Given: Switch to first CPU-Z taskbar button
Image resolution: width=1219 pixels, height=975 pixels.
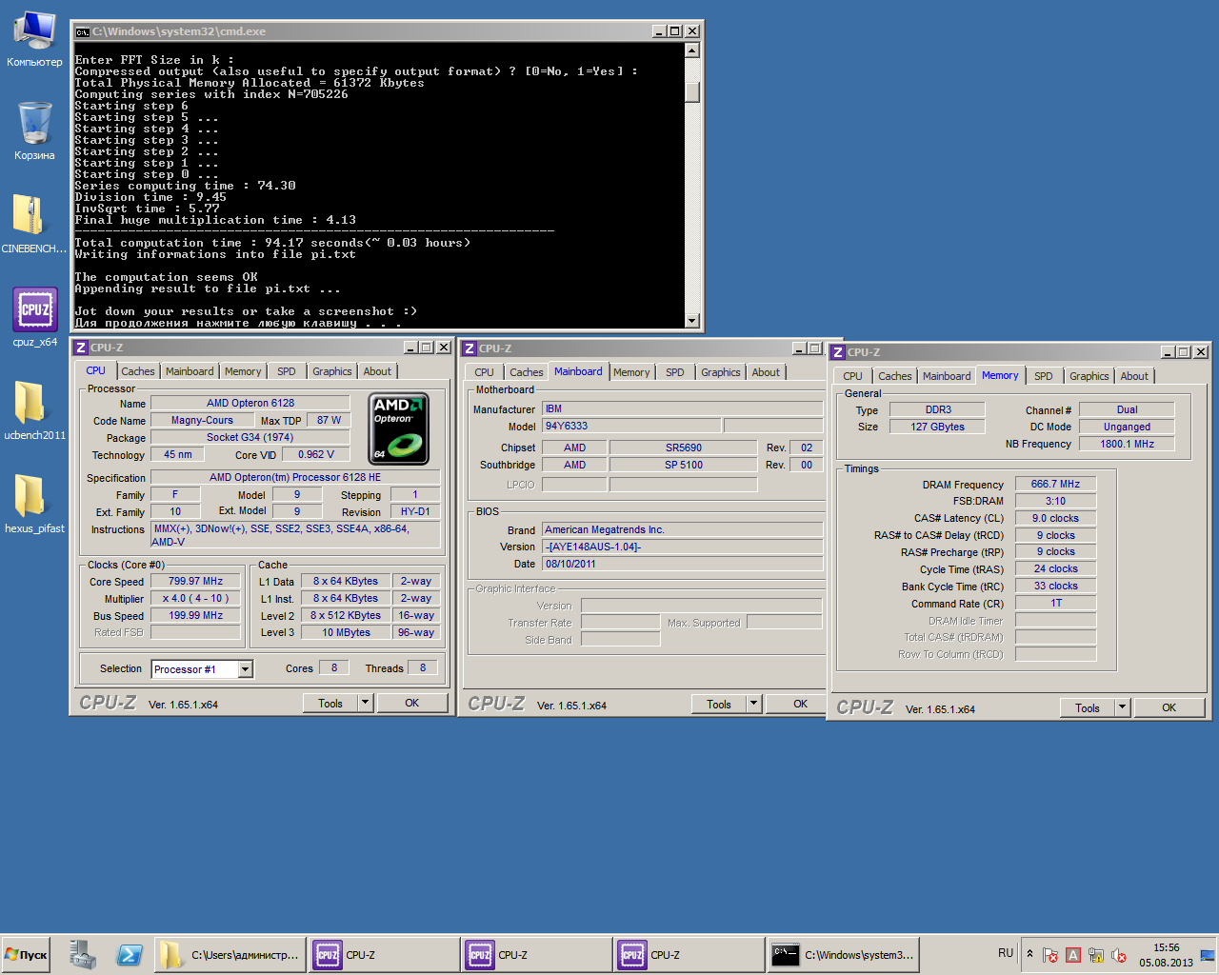Looking at the screenshot, I should coord(384,955).
